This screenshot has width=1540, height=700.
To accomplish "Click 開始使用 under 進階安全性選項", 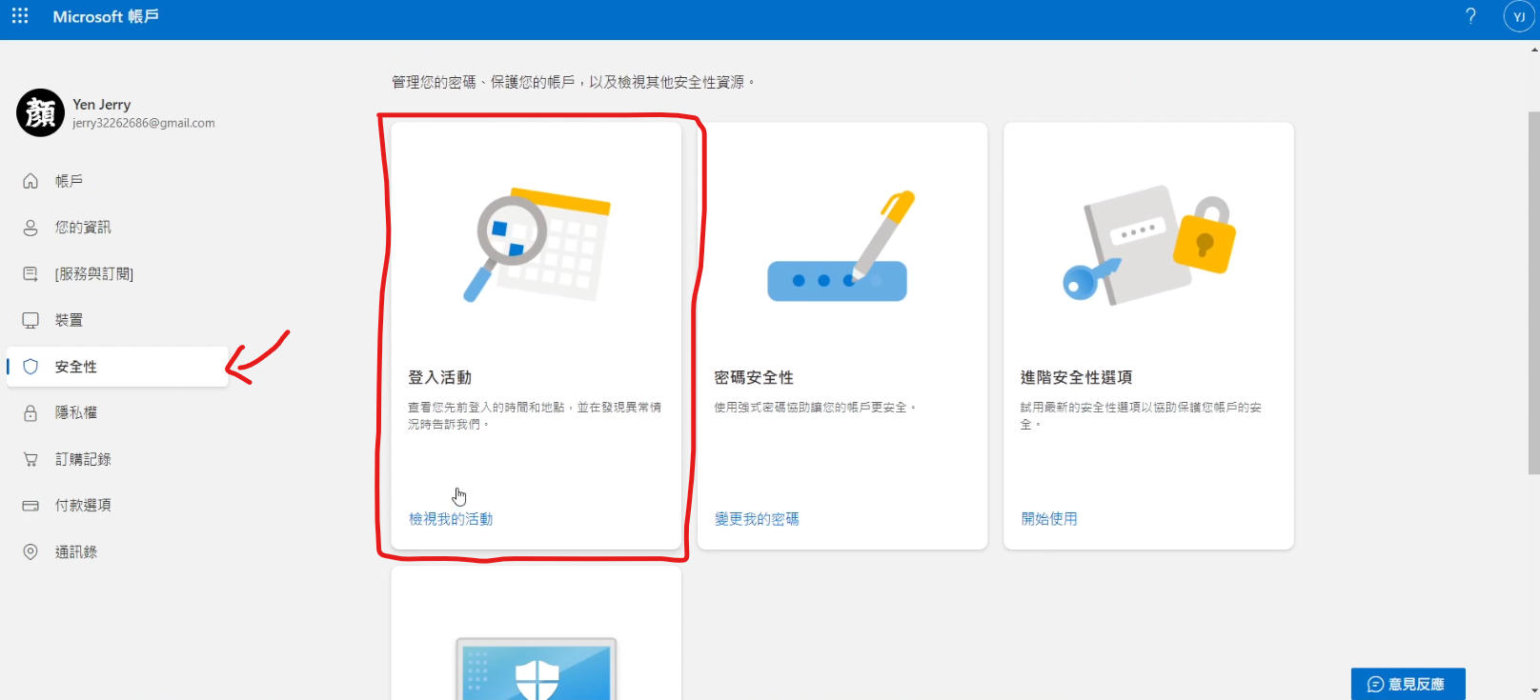I will coord(1049,519).
